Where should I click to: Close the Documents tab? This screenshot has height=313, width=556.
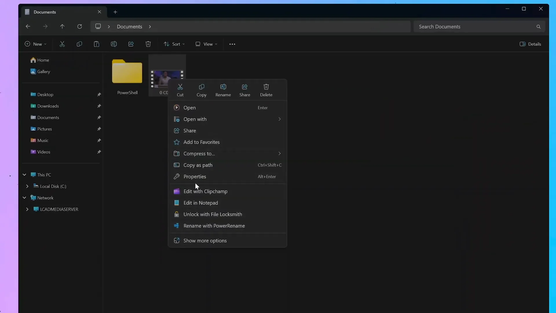tap(99, 12)
